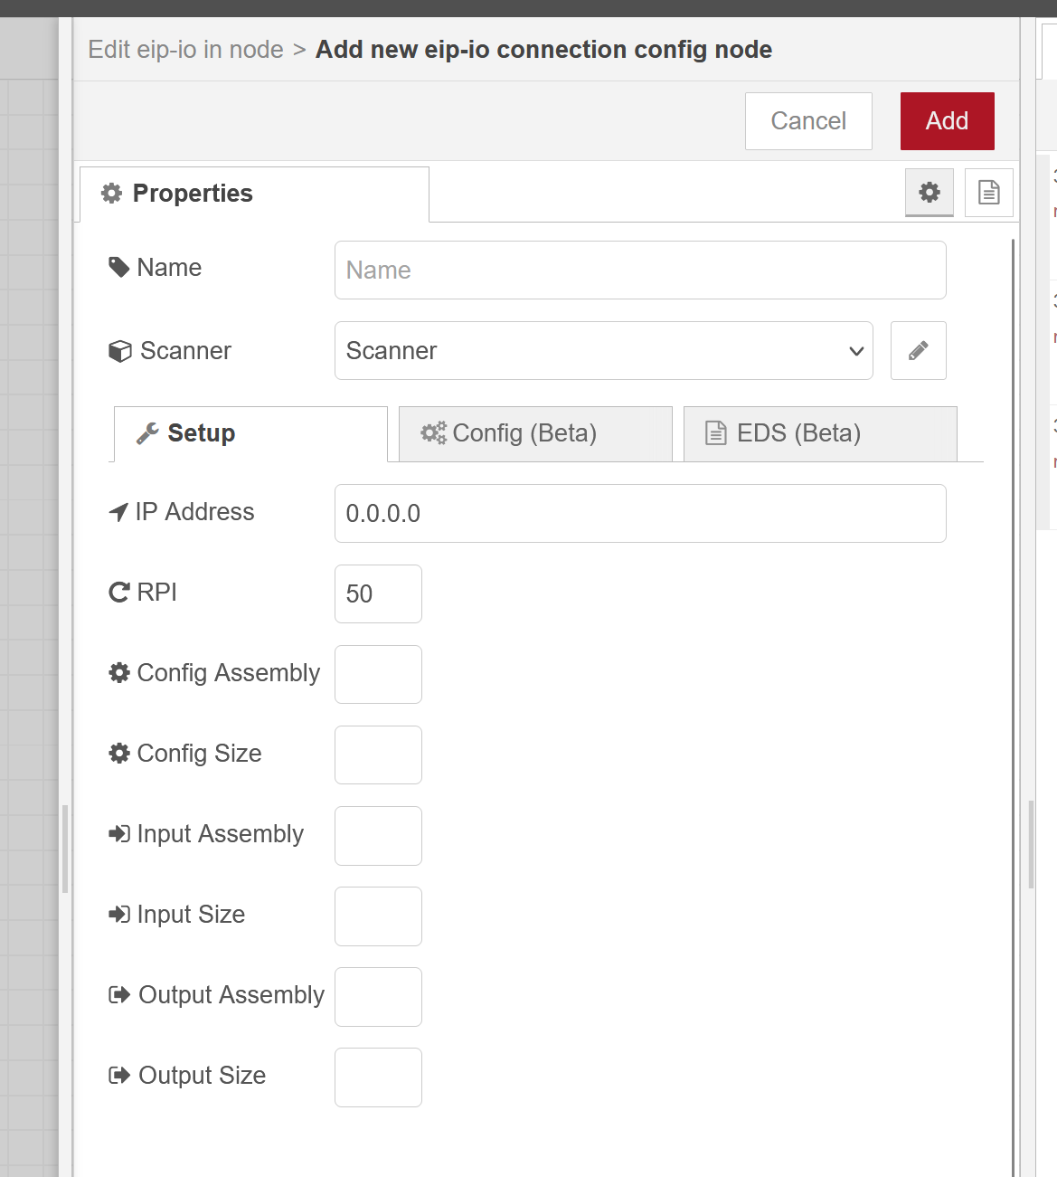Click the cube icon beside Scanner
The image size is (1057, 1177).
coord(120,351)
